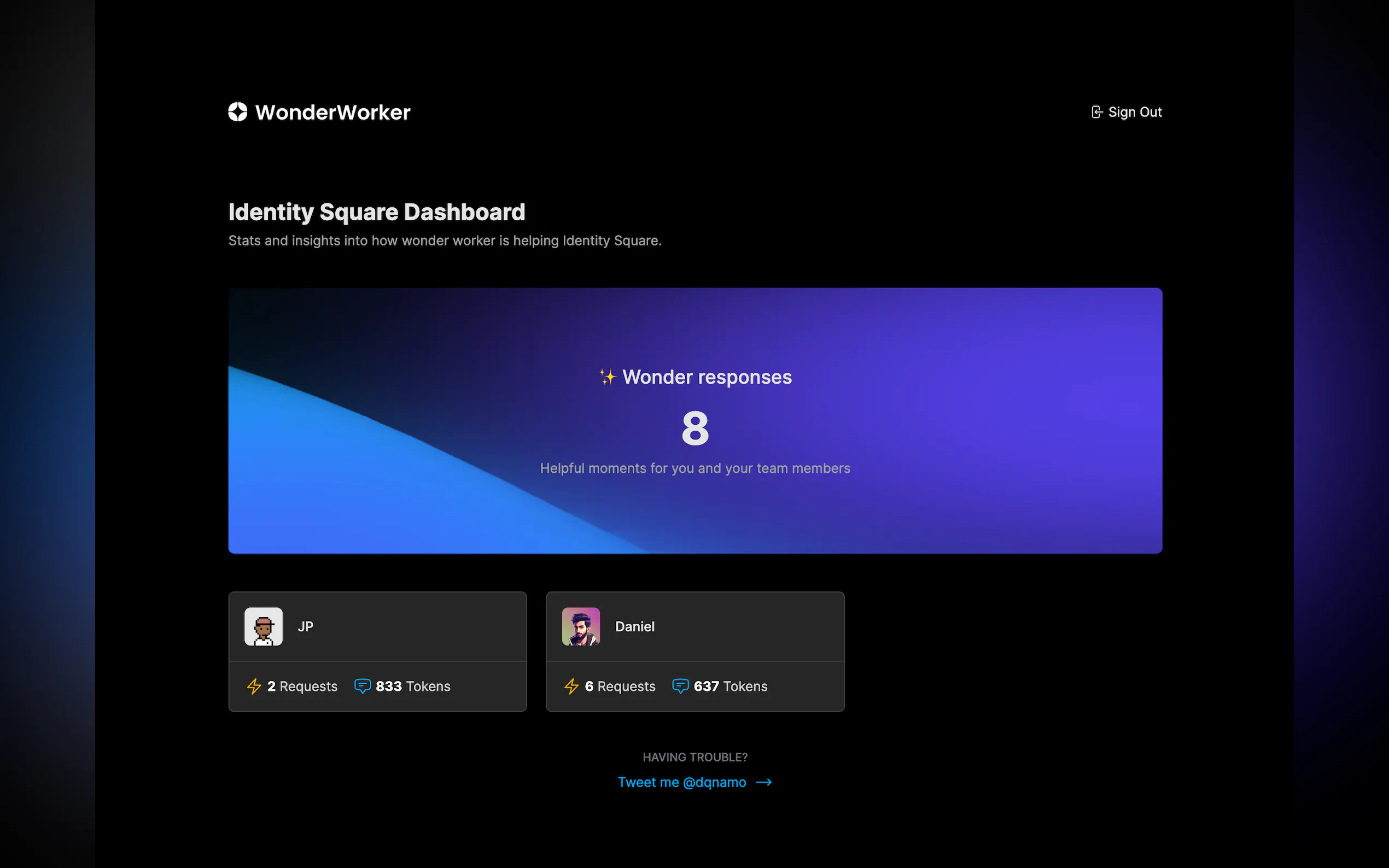Screen dimensions: 1389x868
Task: Click the Wonder responses banner title
Action: [x=707, y=377]
